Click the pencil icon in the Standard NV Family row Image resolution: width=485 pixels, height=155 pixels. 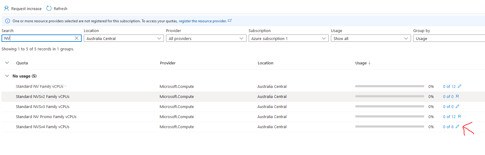pos(459,86)
